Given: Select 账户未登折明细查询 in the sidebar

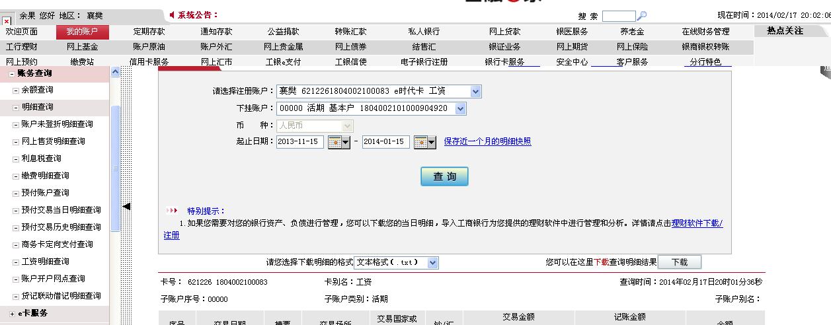Looking at the screenshot, I should 57,124.
